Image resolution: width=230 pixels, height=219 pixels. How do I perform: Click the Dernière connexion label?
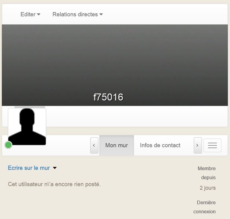204,207
